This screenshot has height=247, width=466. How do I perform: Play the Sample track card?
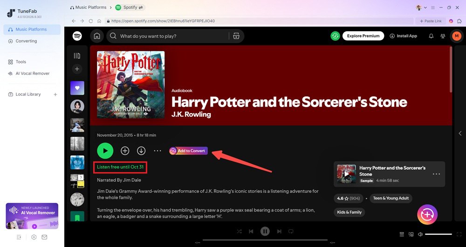click(346, 174)
